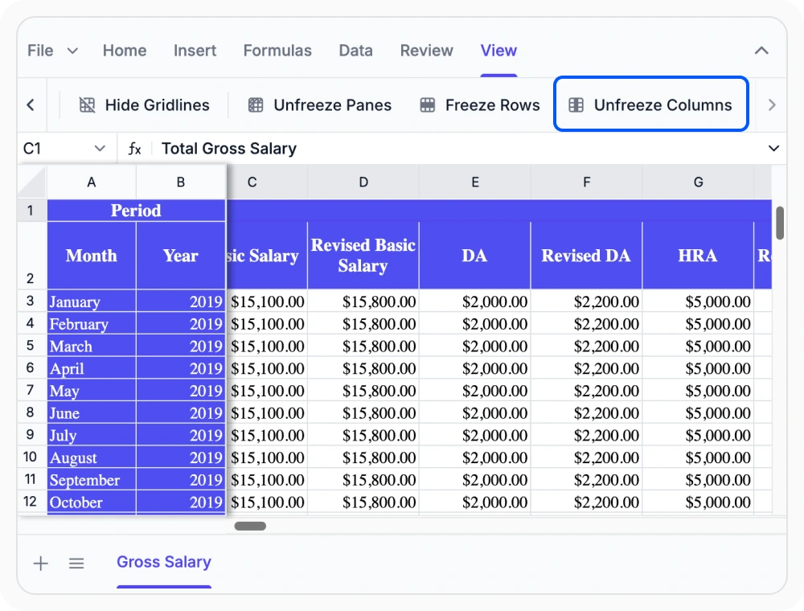Screen dimensions: 804x611
Task: Click the February cell
Action: (92, 324)
